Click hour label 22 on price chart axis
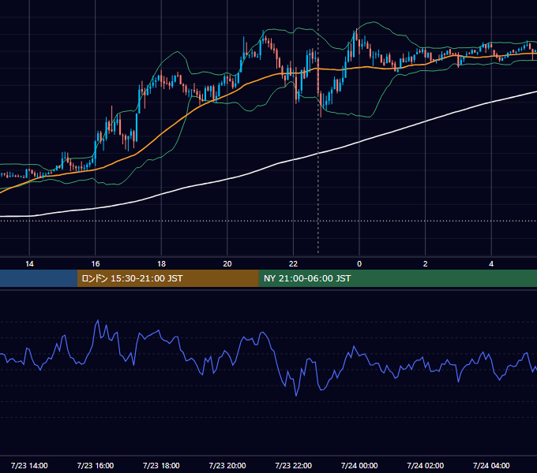Viewport: 537px width, 473px height. [294, 264]
